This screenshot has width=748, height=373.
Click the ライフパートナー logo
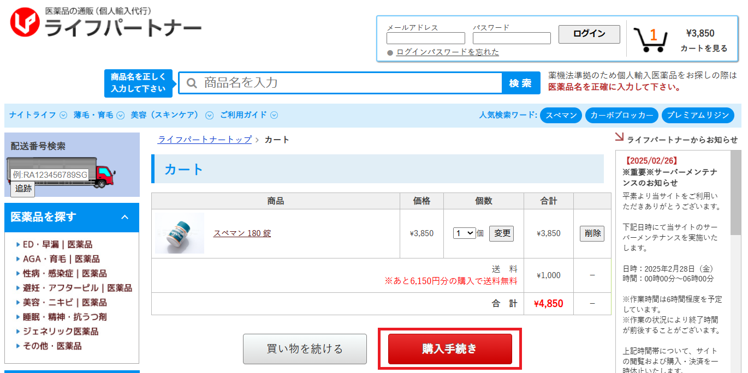click(x=105, y=22)
